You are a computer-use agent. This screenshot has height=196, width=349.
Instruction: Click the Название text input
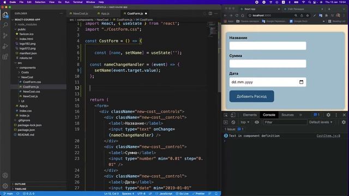click(268, 46)
